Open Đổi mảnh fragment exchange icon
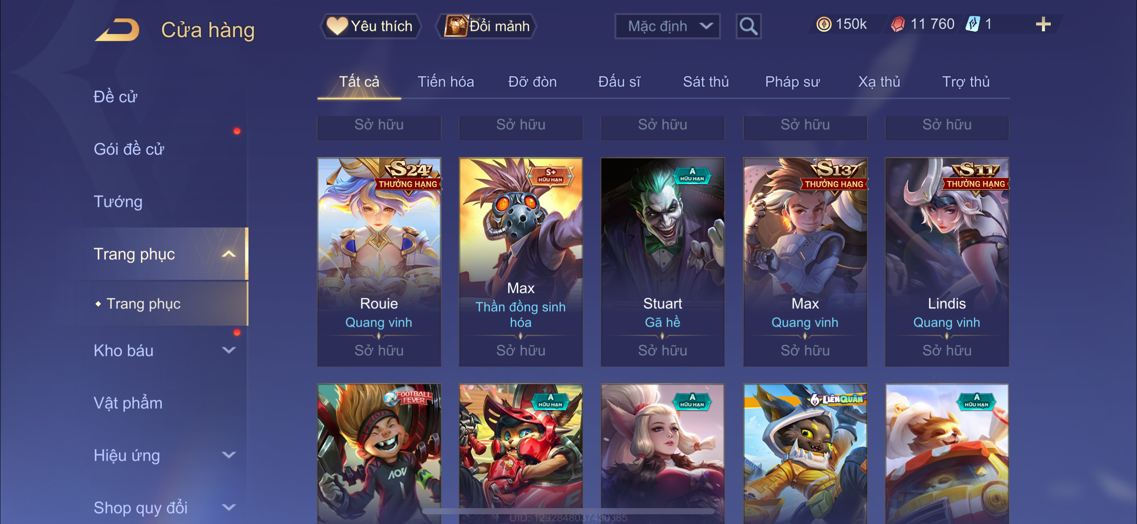1137x524 pixels. [x=455, y=26]
